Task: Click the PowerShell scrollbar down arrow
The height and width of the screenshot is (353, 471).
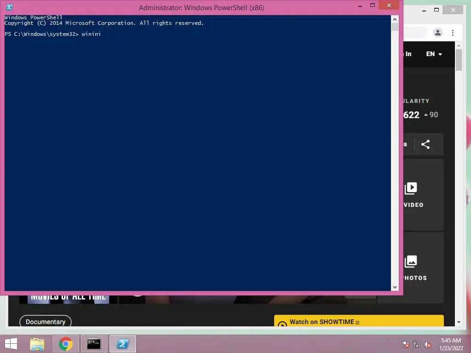Action: click(395, 287)
